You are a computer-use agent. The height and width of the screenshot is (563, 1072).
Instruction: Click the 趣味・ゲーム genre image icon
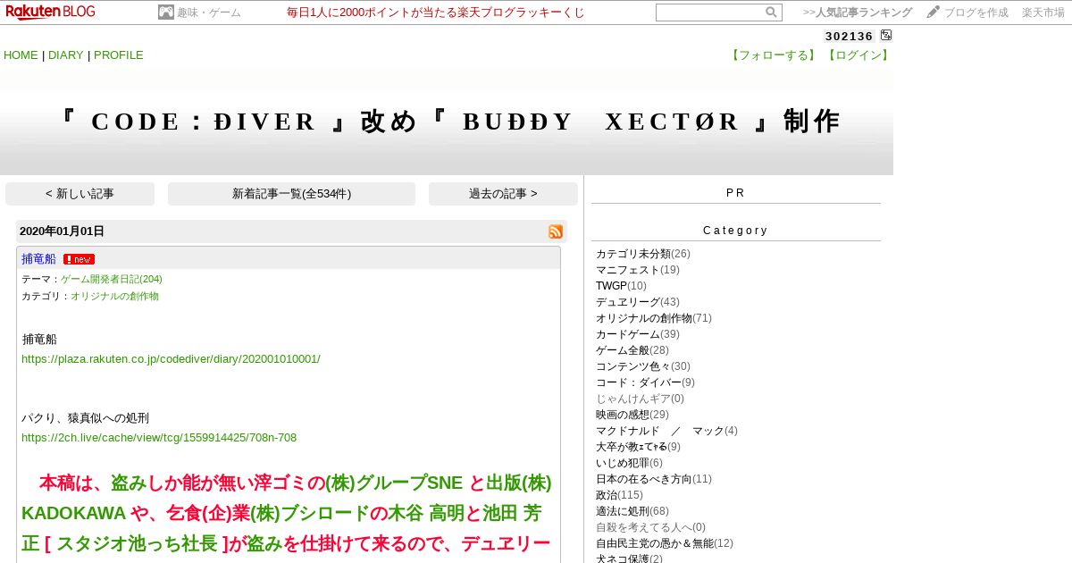pyautogui.click(x=165, y=13)
